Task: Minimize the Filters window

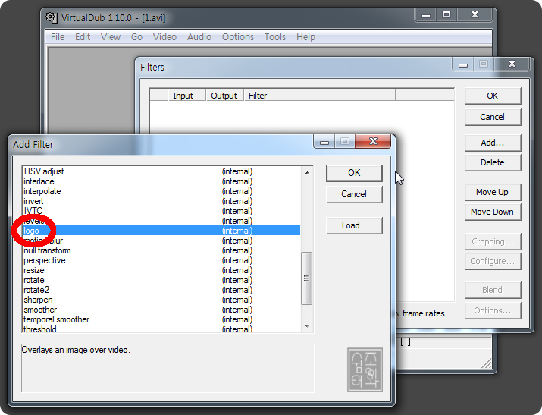Action: (463, 64)
